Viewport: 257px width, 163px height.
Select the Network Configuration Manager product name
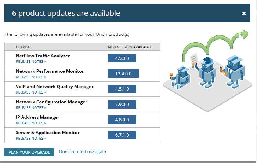pyautogui.click(x=51, y=102)
